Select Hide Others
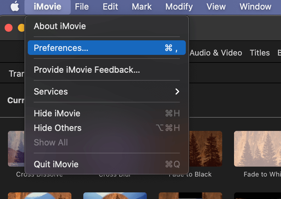This screenshot has height=199, width=281. (x=58, y=128)
